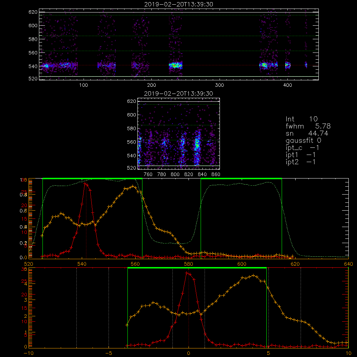This screenshot has width=357, height=357.
Task: Click x-axis label 0 of bottom plot
Action: (188, 353)
